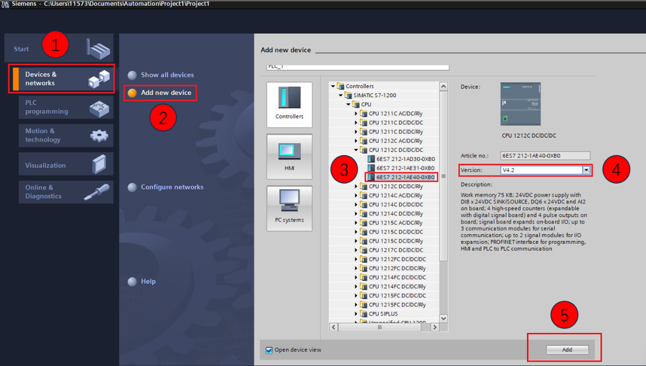Expand CPU 1214C AC/DC/Rly
This screenshot has height=366, width=646.
356,195
